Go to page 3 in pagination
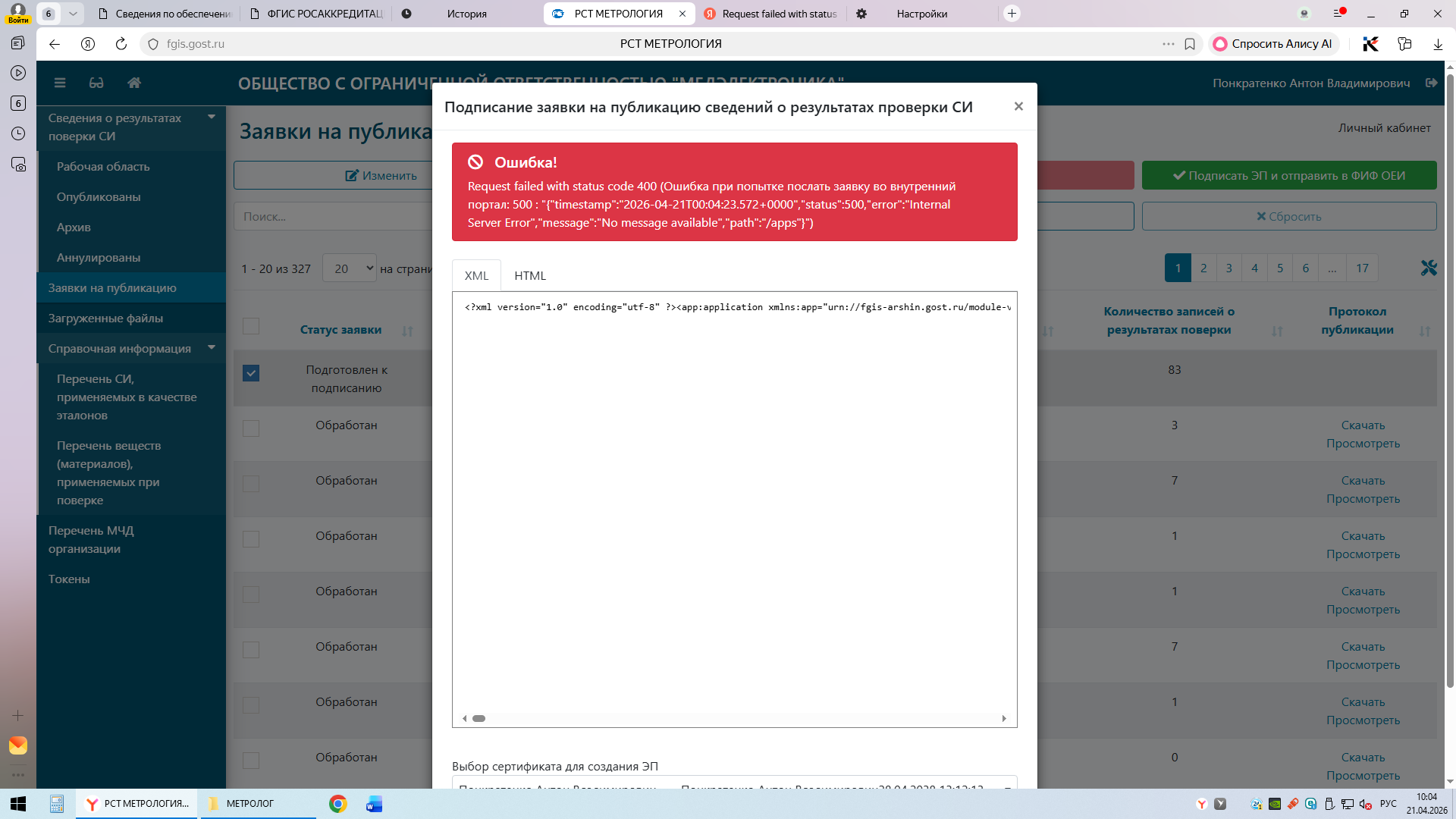The height and width of the screenshot is (819, 1456). [x=1228, y=268]
